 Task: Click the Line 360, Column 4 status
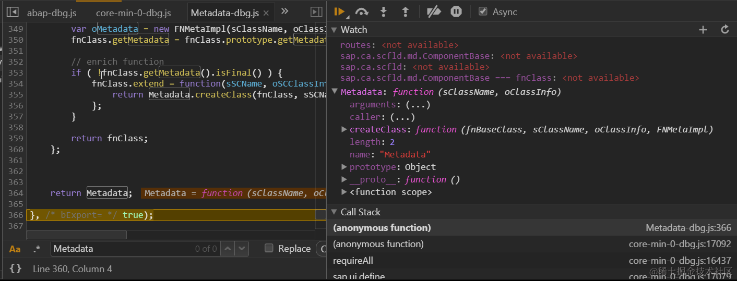click(x=73, y=269)
